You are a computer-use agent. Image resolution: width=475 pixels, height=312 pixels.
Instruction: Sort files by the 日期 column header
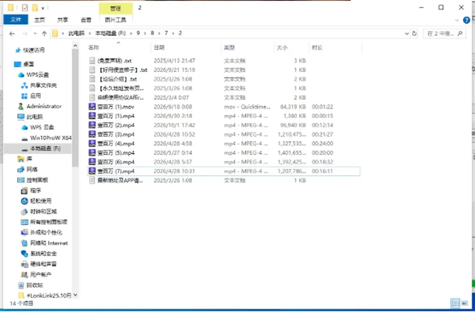tap(159, 47)
